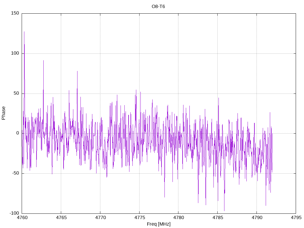304x228 pixels.
Task: Click the Freq [MHz] x-axis label
Action: pos(159,224)
